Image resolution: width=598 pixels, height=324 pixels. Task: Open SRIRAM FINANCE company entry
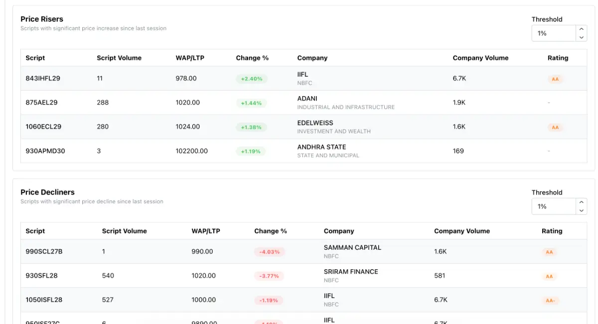[351, 272]
